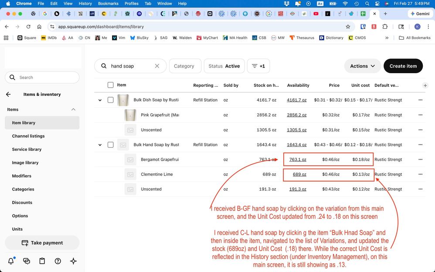Open Options in sidebar
Image resolution: width=435 pixels, height=272 pixels.
42,216
